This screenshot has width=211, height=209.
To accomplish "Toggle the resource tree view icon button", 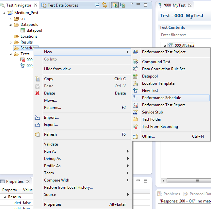I will pyautogui.click(x=122, y=5).
